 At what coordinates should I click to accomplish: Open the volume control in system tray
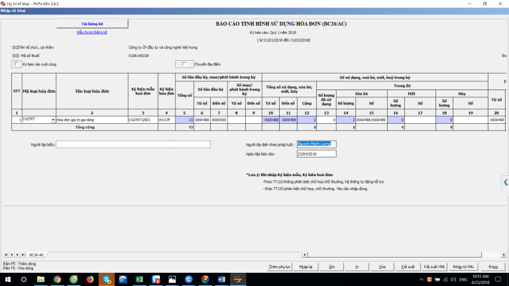click(453, 279)
